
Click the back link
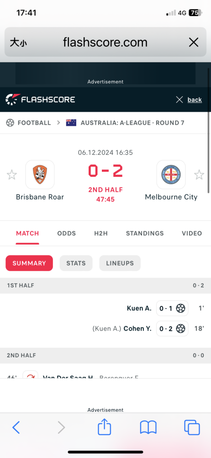tap(195, 100)
